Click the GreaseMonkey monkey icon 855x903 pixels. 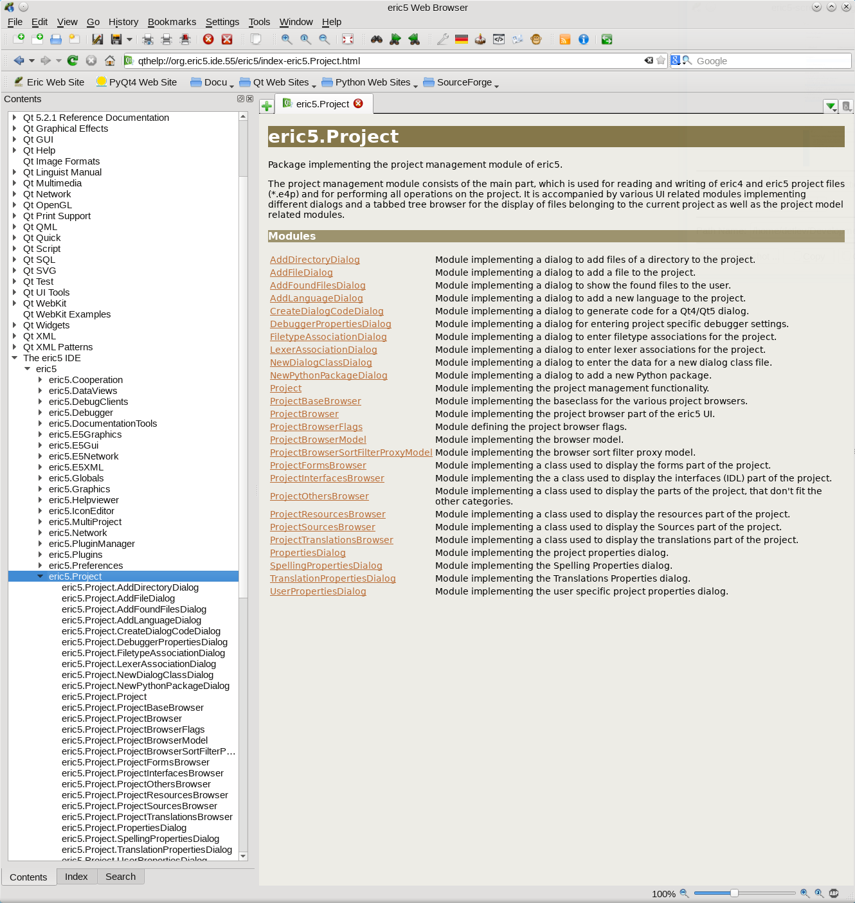coord(536,39)
